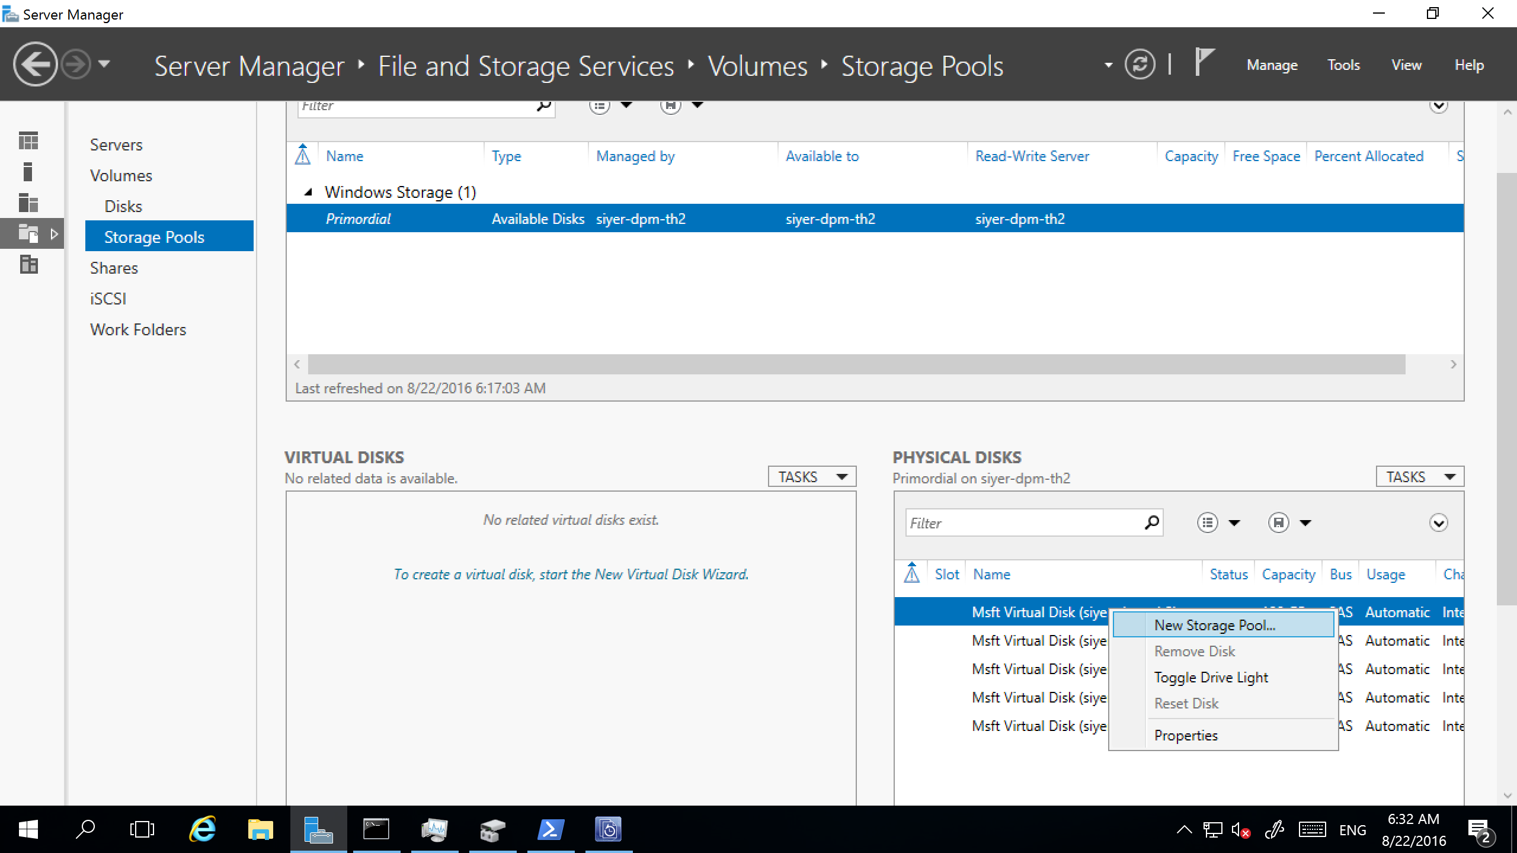Select New Storage Pool from context menu
This screenshot has width=1517, height=853.
pos(1215,625)
